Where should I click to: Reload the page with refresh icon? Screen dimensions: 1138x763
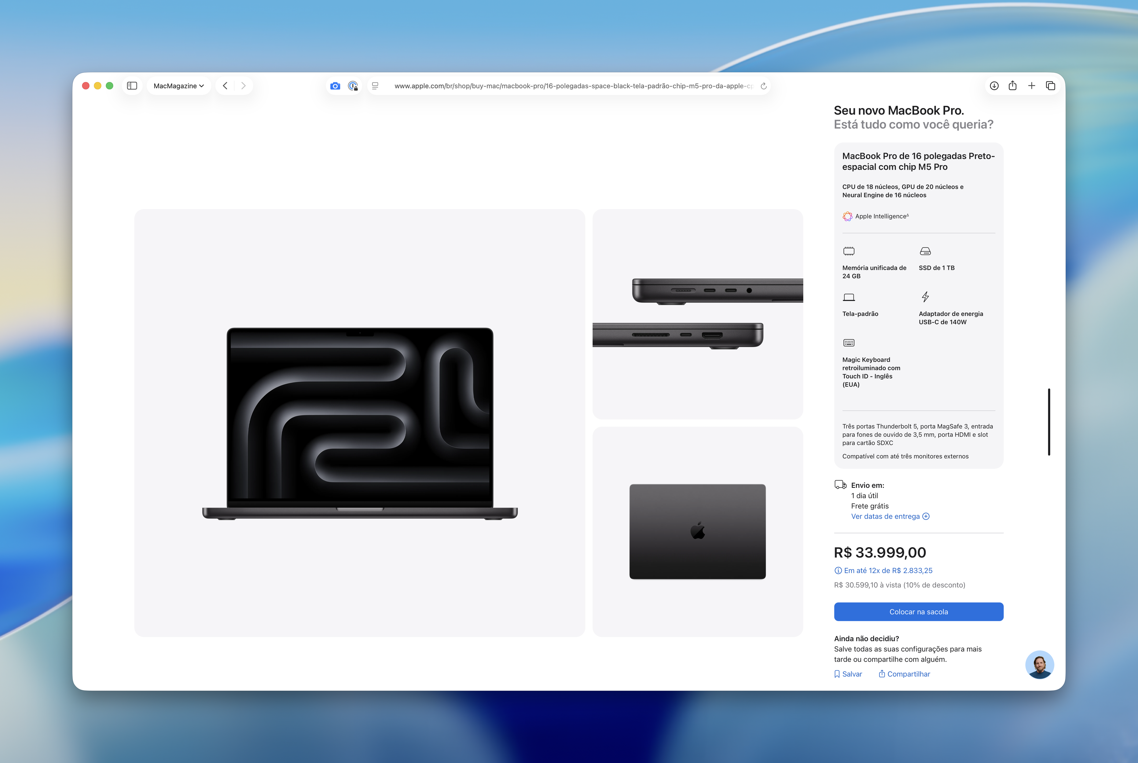763,86
